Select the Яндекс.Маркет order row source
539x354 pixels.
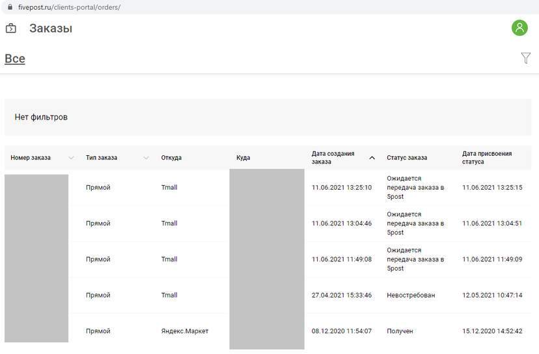185,331
